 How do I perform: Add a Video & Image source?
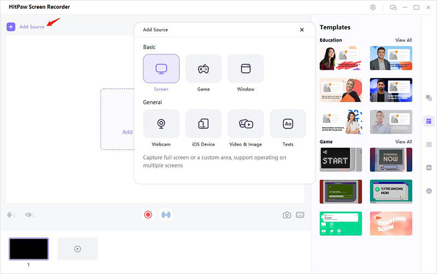pos(245,124)
